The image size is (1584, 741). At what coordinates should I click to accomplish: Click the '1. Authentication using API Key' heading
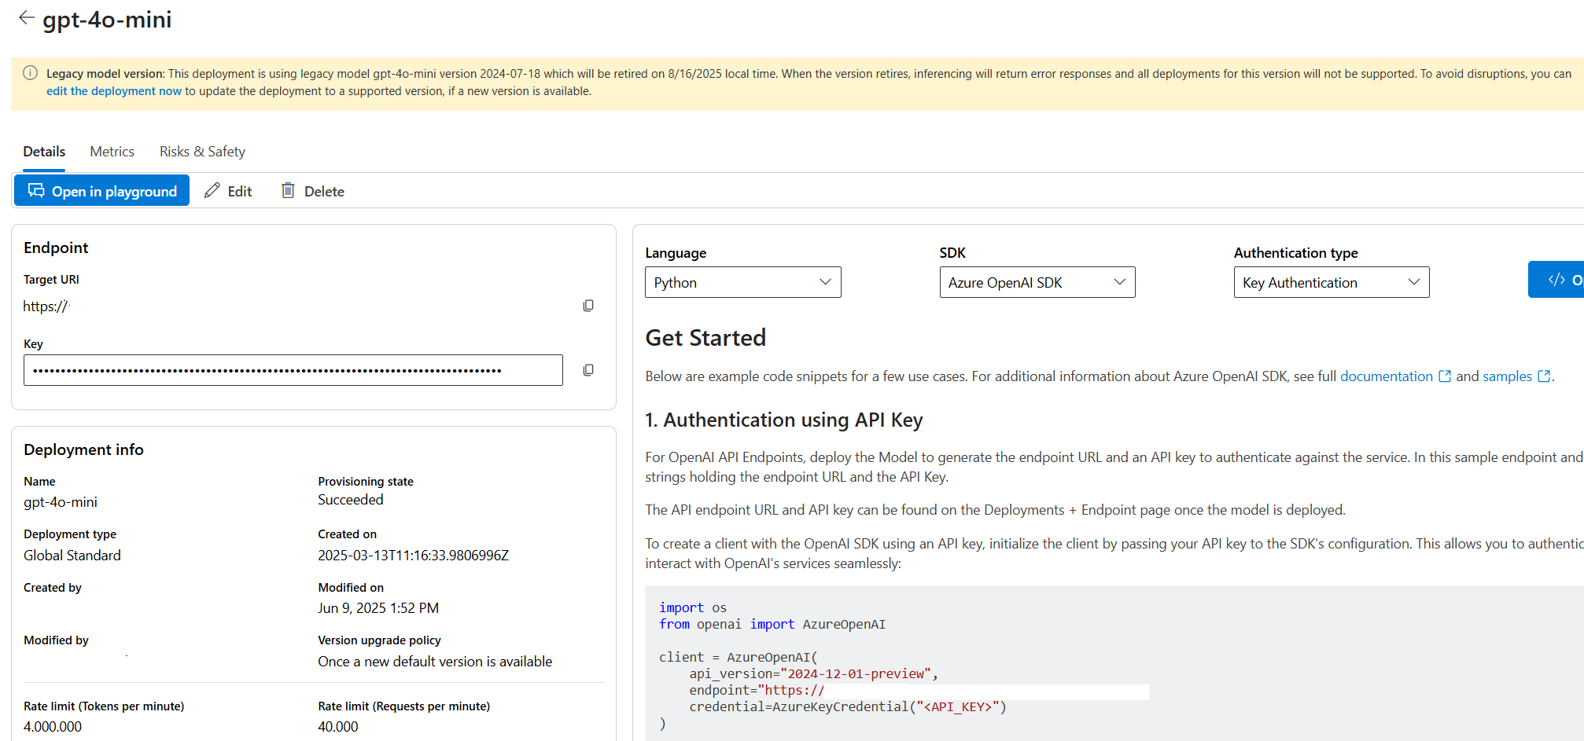(784, 420)
